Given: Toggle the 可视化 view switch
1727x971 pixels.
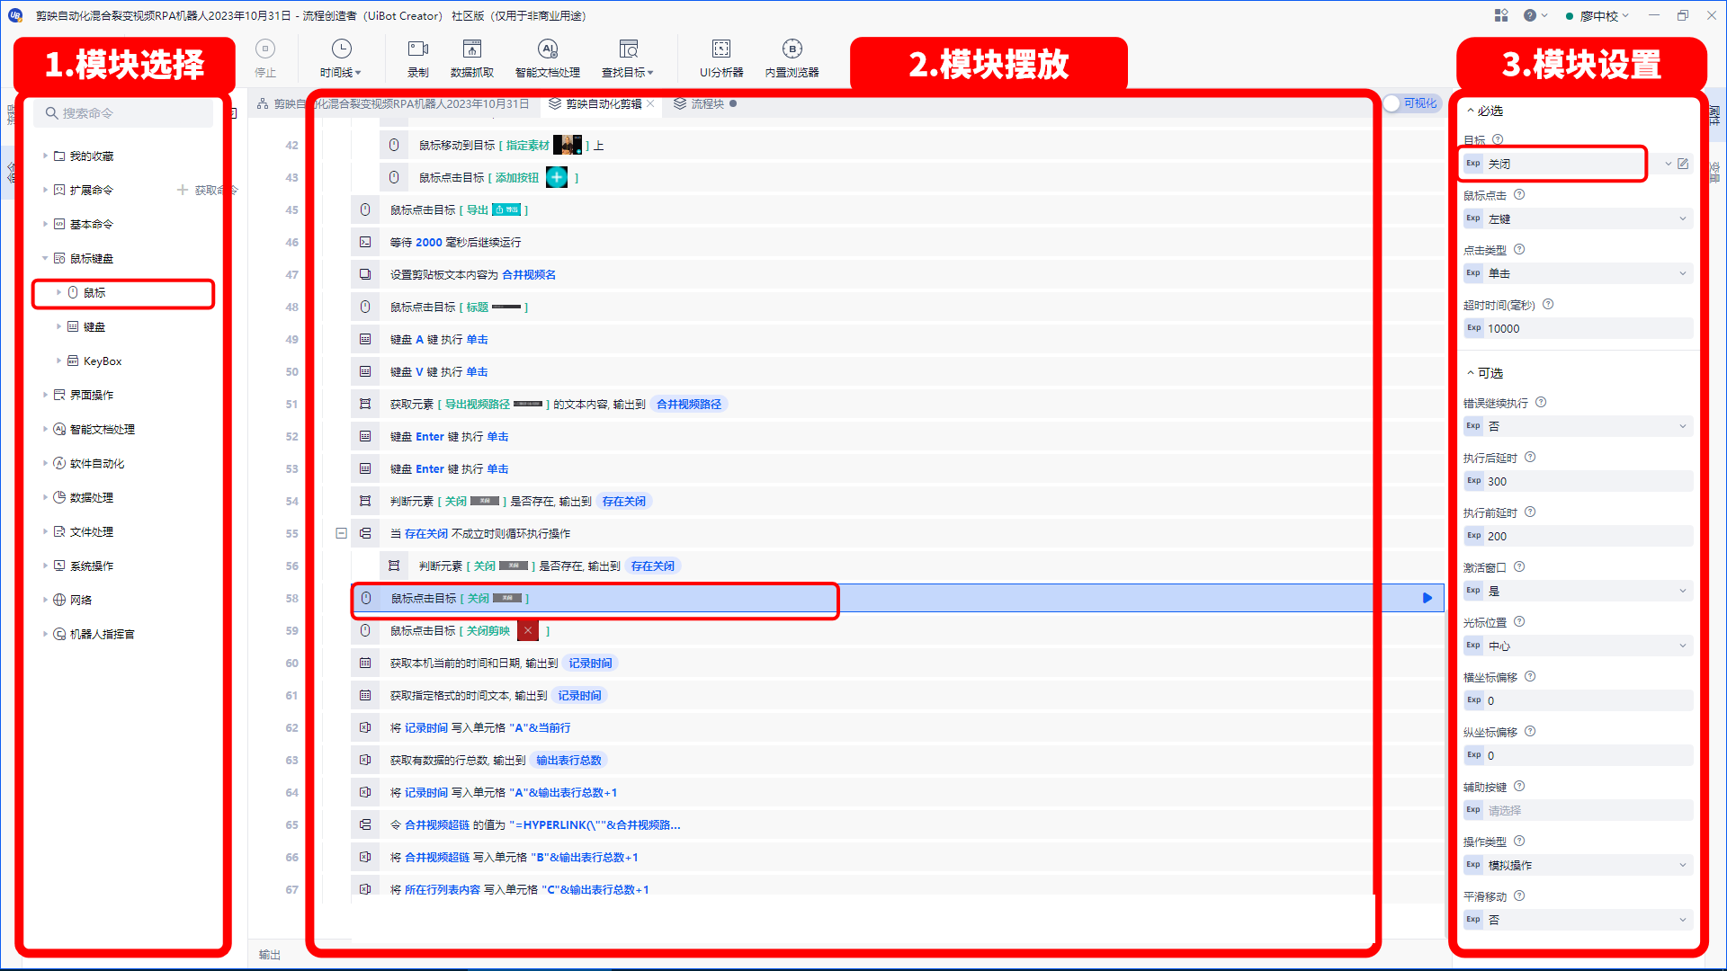Looking at the screenshot, I should point(1411,103).
